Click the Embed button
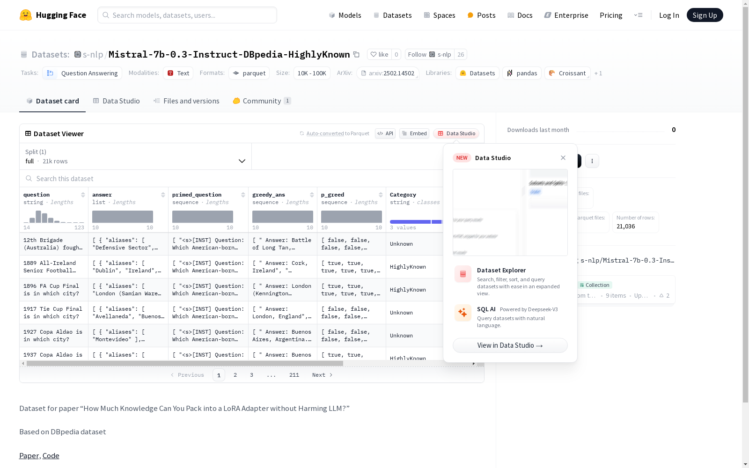 point(414,133)
